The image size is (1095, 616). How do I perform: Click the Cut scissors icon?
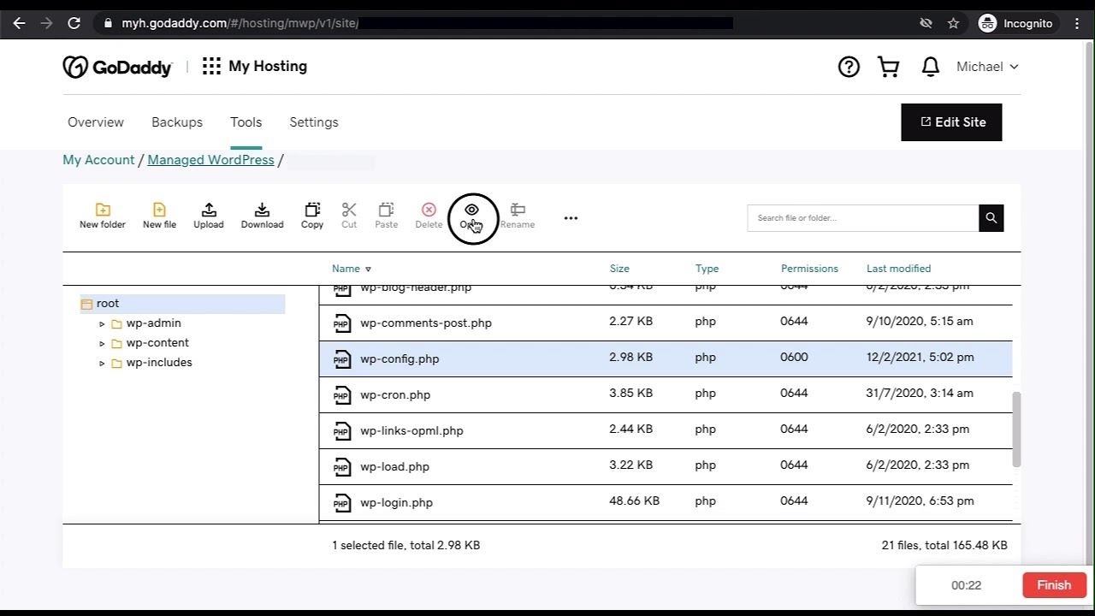[349, 210]
